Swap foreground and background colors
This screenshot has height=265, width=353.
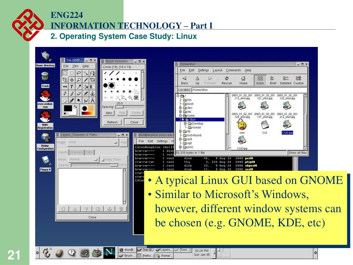coord(75,107)
